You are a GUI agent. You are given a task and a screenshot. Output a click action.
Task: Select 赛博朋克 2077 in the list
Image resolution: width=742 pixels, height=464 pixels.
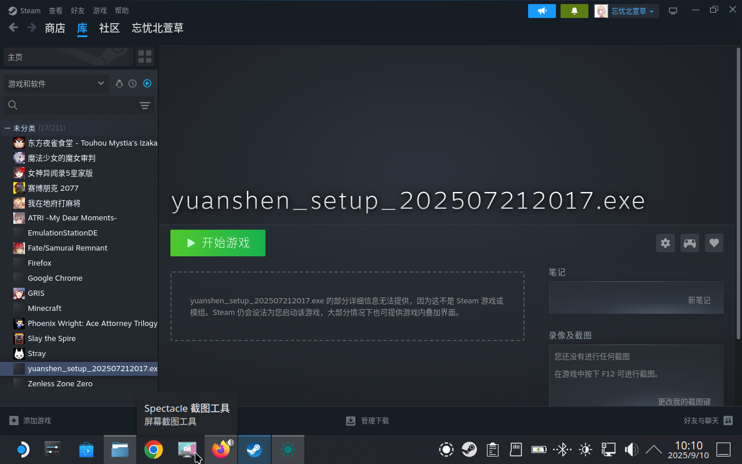click(x=80, y=188)
